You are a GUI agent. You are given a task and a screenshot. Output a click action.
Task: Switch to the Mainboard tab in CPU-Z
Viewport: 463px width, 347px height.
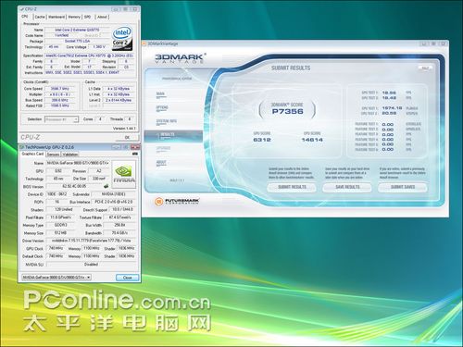(x=56, y=17)
